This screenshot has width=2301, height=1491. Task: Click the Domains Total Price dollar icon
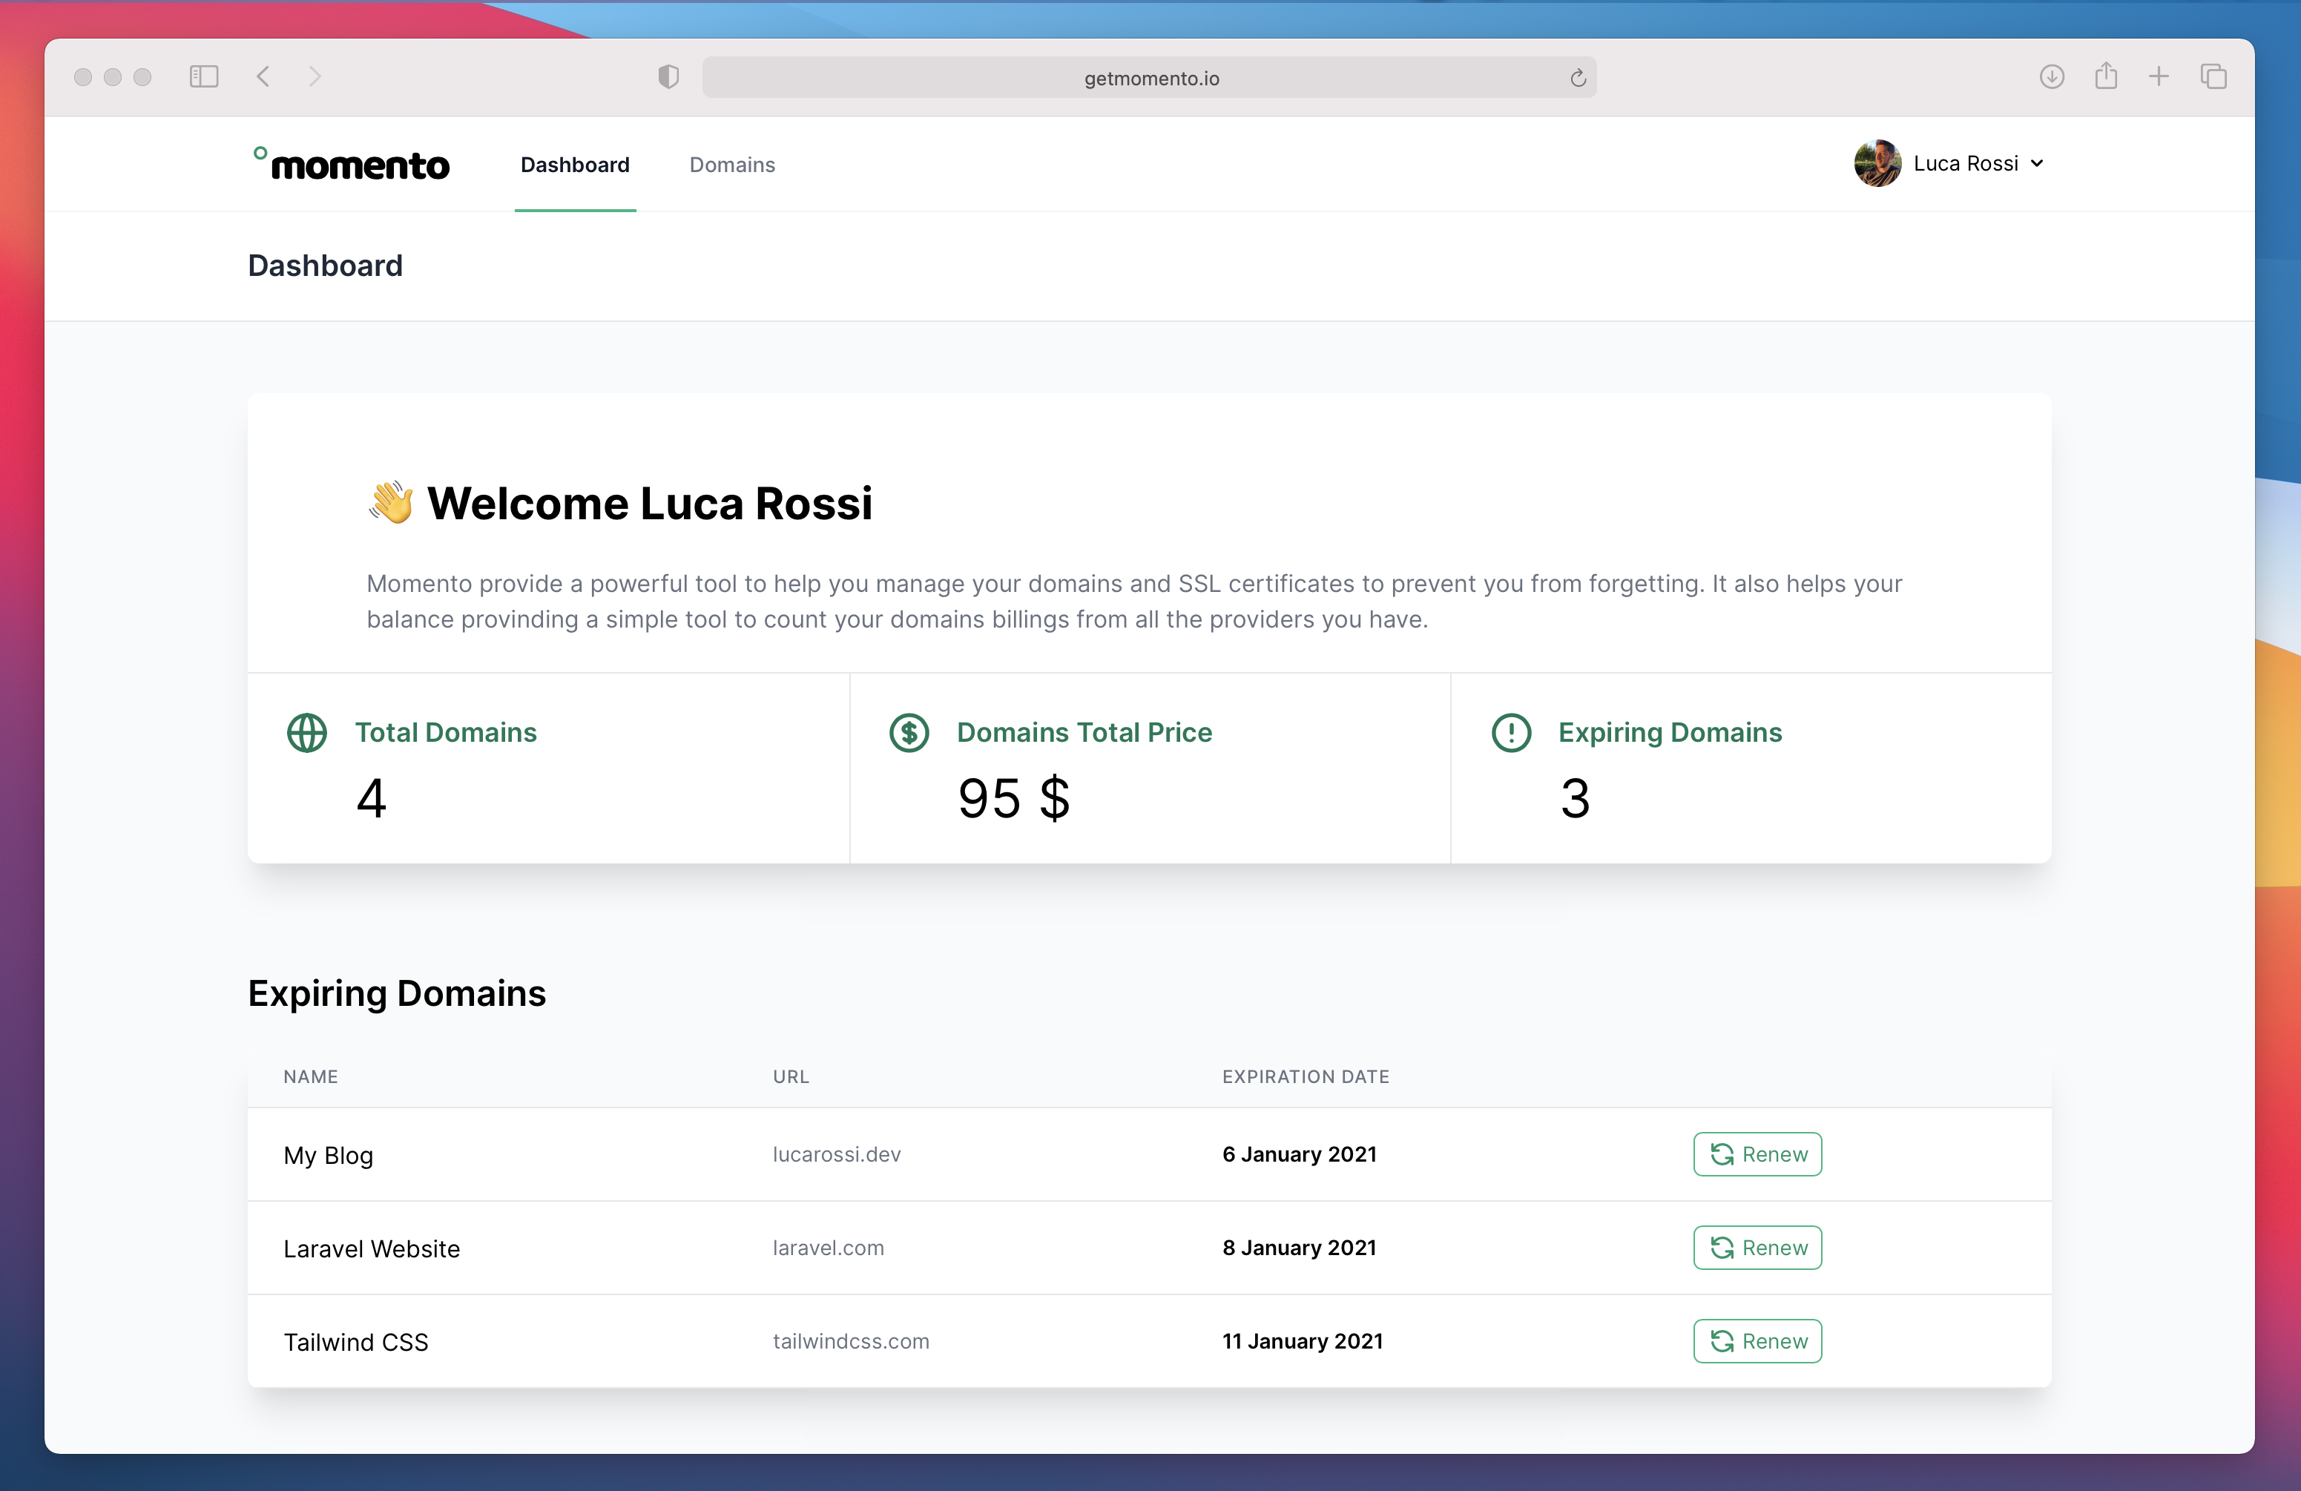[x=909, y=733]
